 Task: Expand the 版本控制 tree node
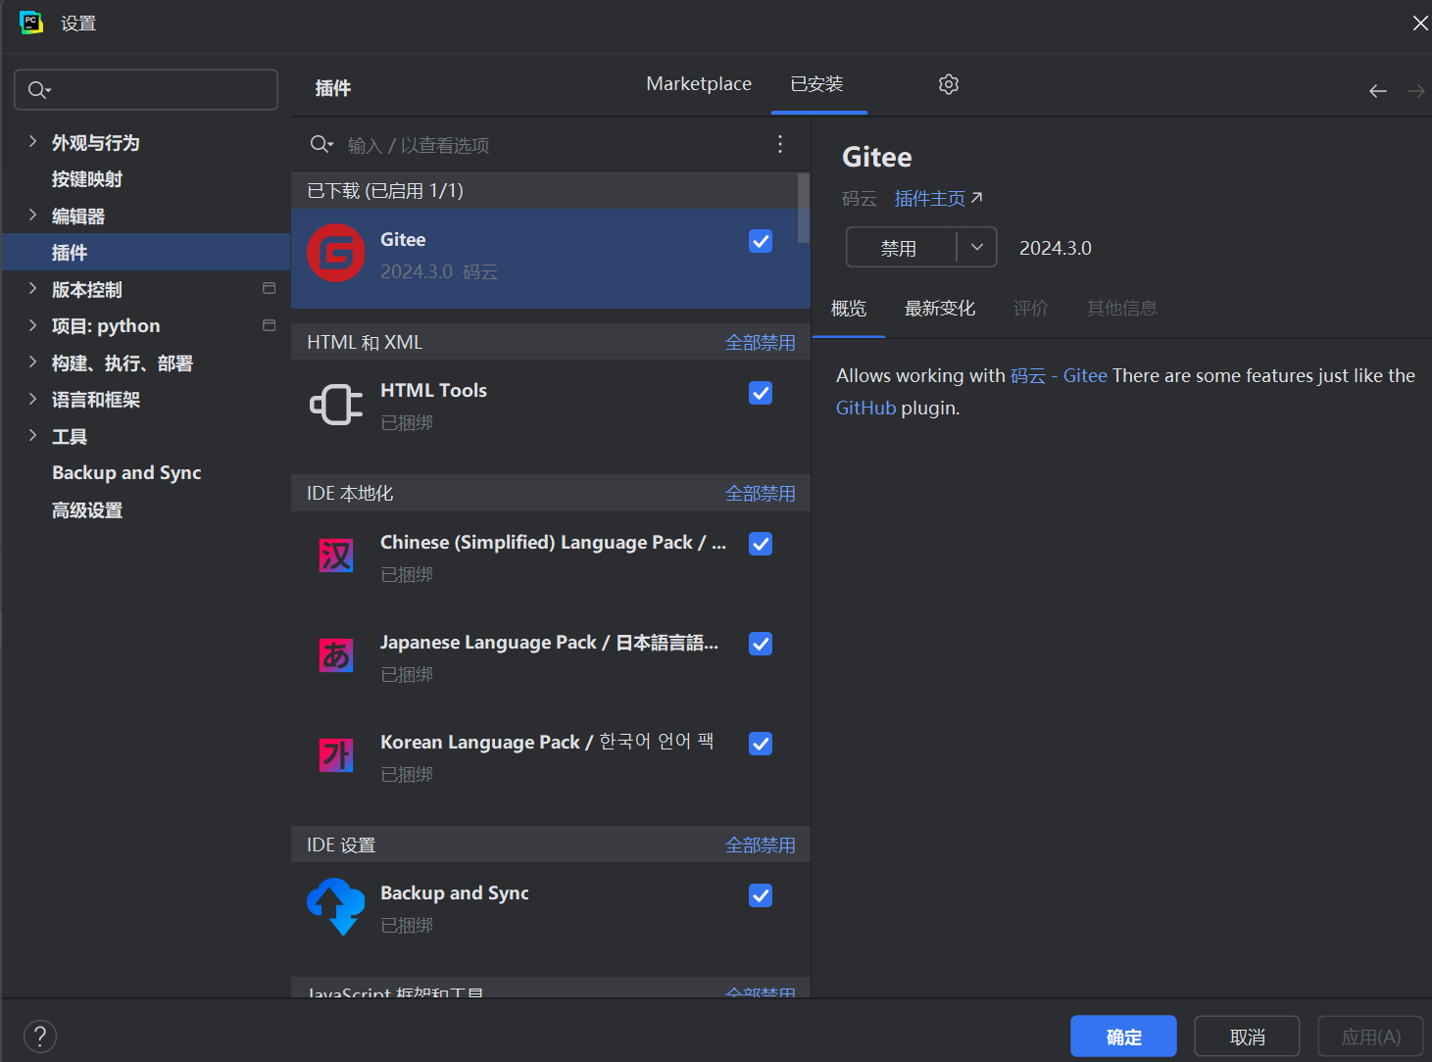click(32, 288)
